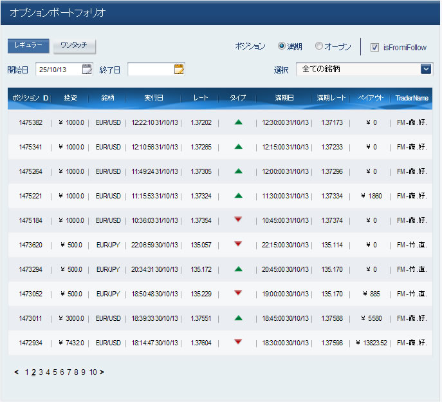Go to next page with > link
This screenshot has width=442, height=402.
pos(102,372)
